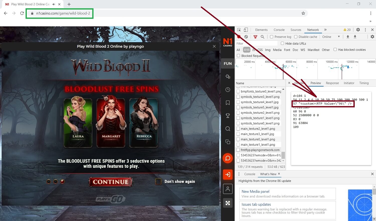The image size is (376, 221).
Task: Click the Export HAR download arrow
Action: click(x=355, y=37)
